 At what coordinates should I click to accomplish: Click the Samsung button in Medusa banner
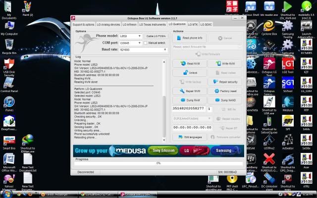point(226,150)
